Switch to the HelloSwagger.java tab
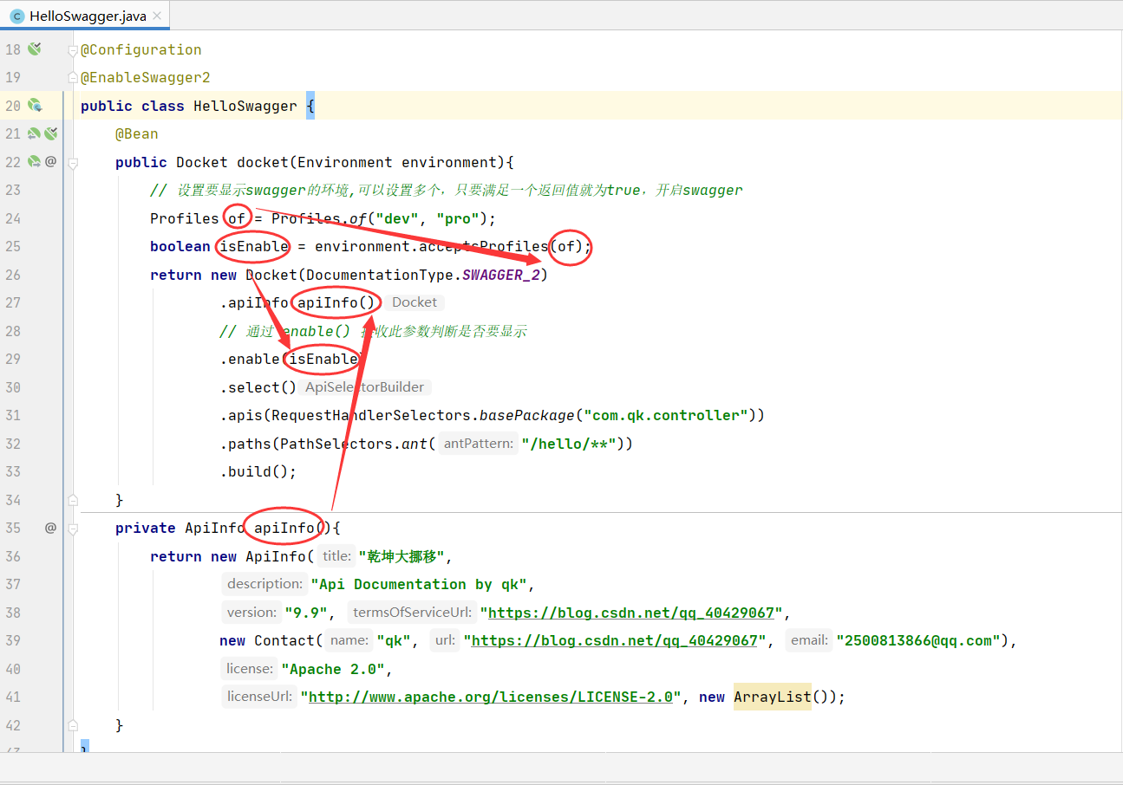 point(87,16)
